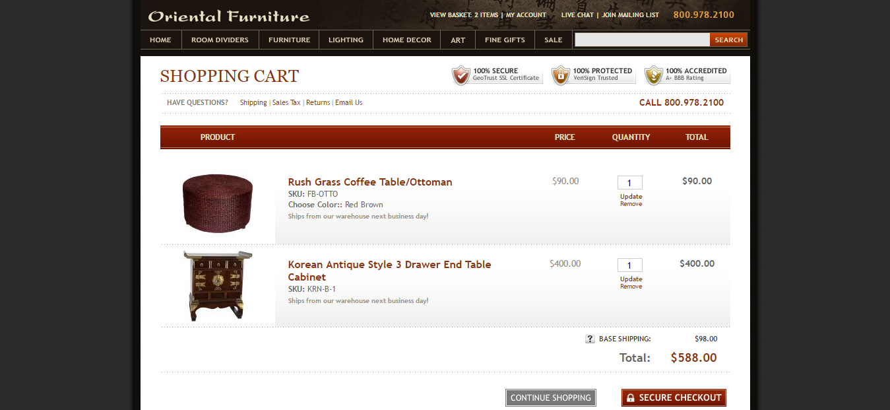The height and width of the screenshot is (410, 890).
Task: Select the Lighting navigation tab
Action: coord(346,40)
